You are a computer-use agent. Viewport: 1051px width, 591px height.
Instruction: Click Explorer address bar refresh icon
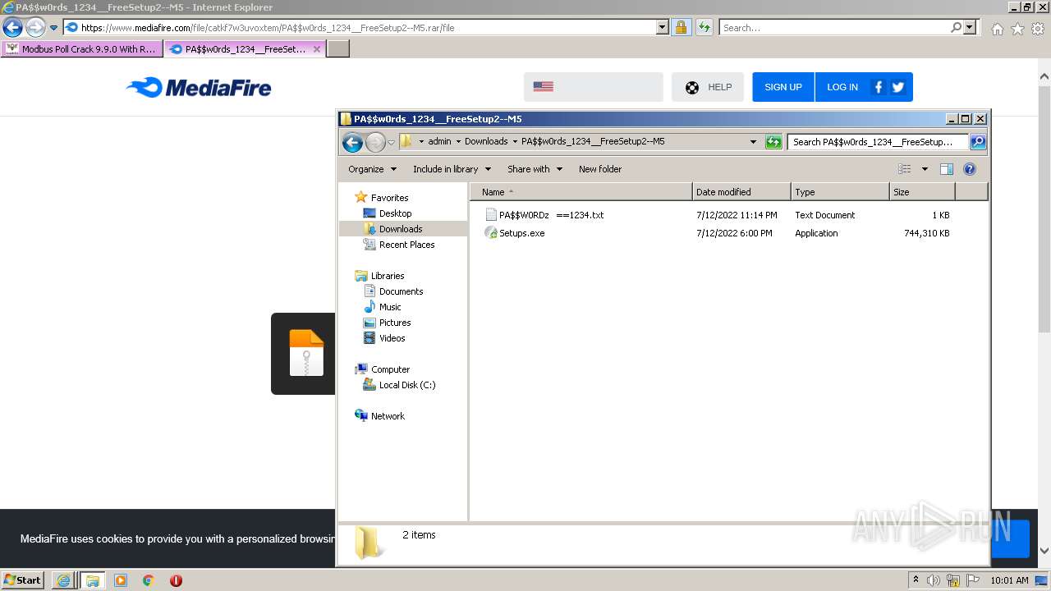coord(773,142)
